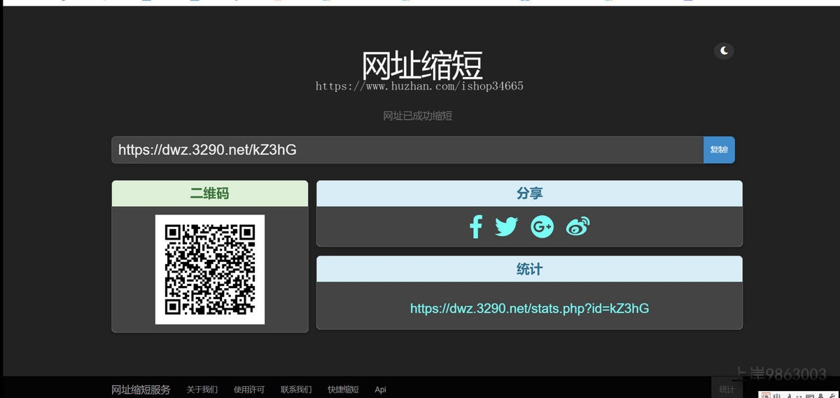This screenshot has width=840, height=398.
Task: Toggle dark mode with the moon icon
Action: point(724,50)
